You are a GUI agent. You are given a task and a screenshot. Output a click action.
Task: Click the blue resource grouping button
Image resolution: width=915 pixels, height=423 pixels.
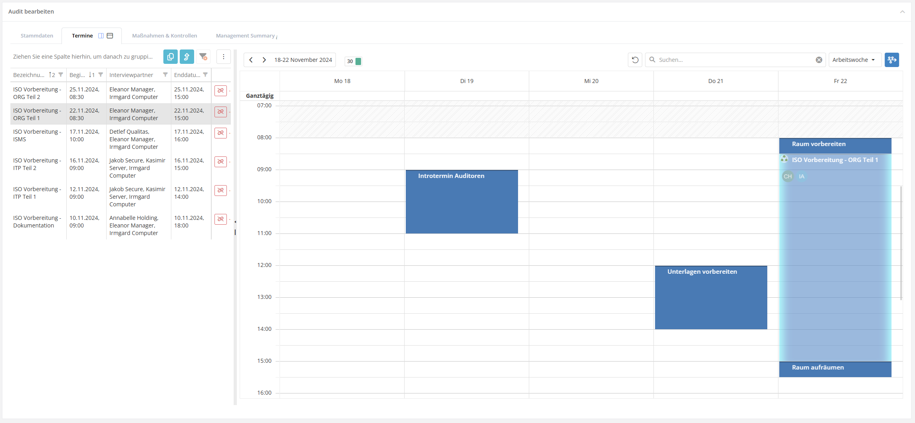(891, 60)
